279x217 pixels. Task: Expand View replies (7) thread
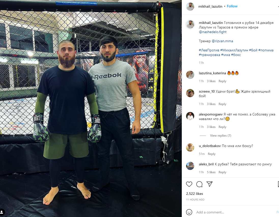point(220,136)
